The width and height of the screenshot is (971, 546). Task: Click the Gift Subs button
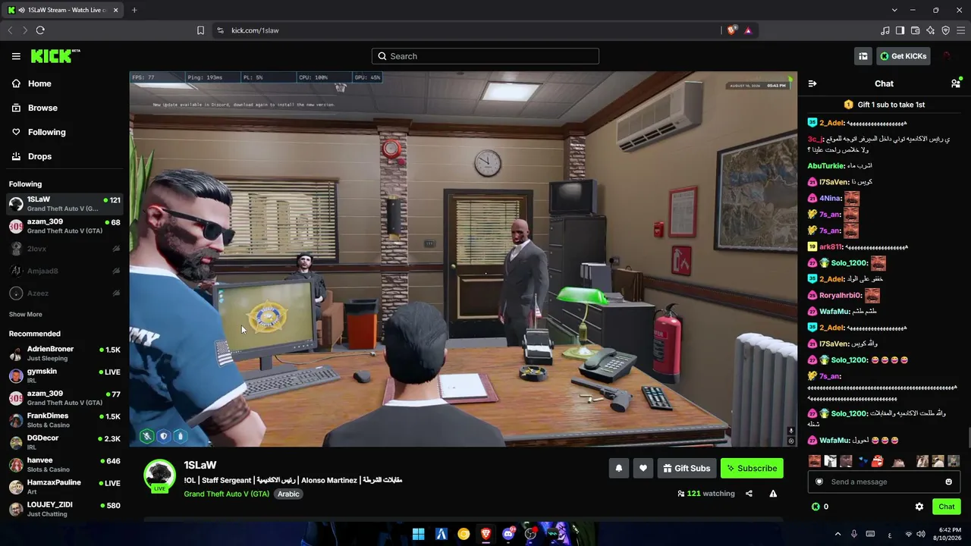tap(687, 469)
